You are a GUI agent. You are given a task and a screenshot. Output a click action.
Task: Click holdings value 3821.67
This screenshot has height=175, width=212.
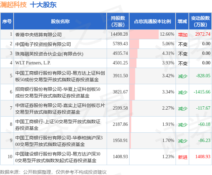click(120, 92)
